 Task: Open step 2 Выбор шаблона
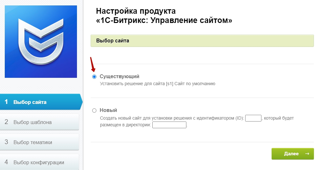point(39,122)
